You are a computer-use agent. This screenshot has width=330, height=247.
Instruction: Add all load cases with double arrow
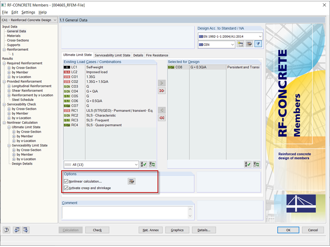click(x=162, y=91)
